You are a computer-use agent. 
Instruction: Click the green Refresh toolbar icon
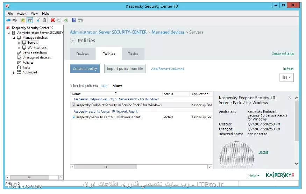(x=66, y=20)
